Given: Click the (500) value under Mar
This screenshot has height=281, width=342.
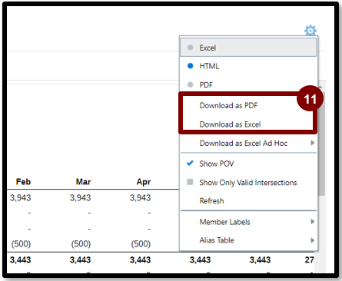Looking at the screenshot, I should click(x=81, y=243).
